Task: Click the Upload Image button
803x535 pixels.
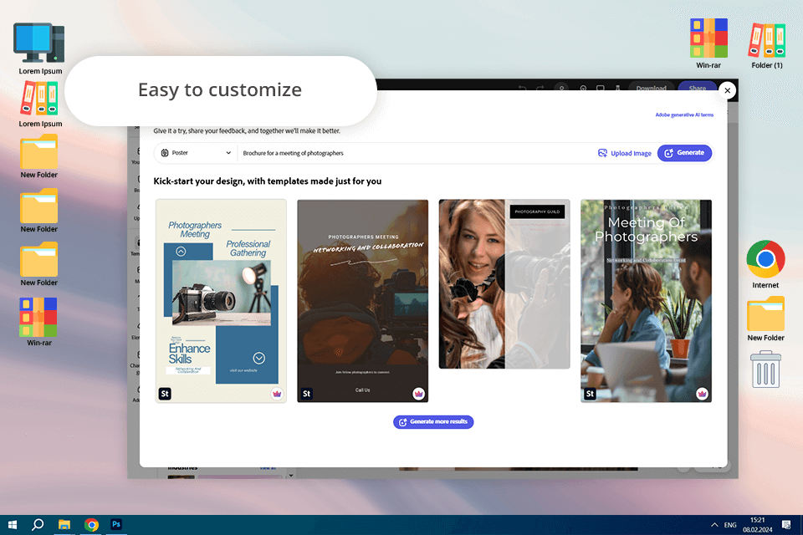Action: 624,153
